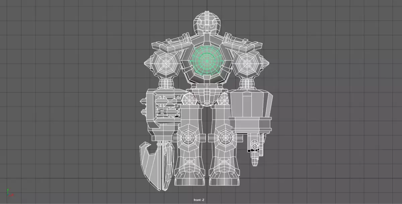
Task: Select the green highlighted chest core disc
Action: (206, 61)
